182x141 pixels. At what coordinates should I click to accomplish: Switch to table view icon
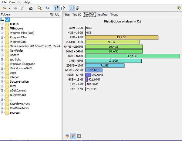(x=79, y=136)
